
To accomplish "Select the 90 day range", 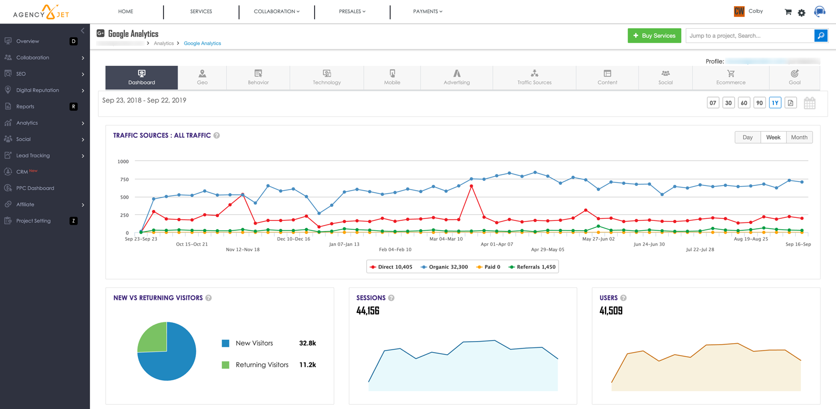I will tap(760, 103).
